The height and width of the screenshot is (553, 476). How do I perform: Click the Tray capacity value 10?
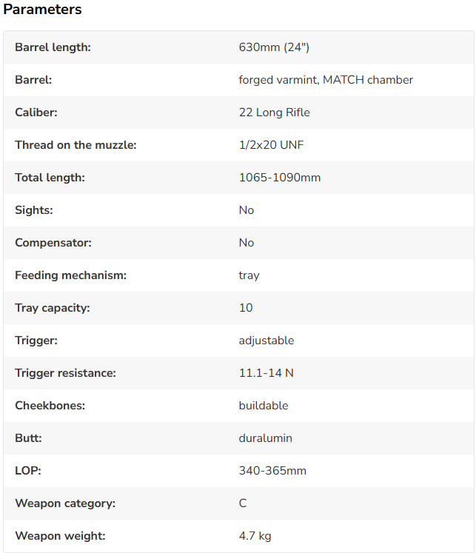[246, 308]
